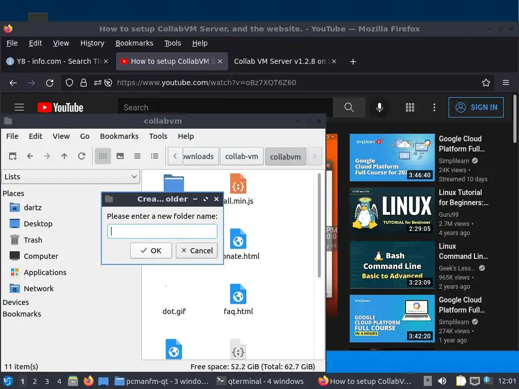Launch Firefox from taskbar quick launch
The width and height of the screenshot is (519, 389).
pyautogui.click(x=88, y=381)
